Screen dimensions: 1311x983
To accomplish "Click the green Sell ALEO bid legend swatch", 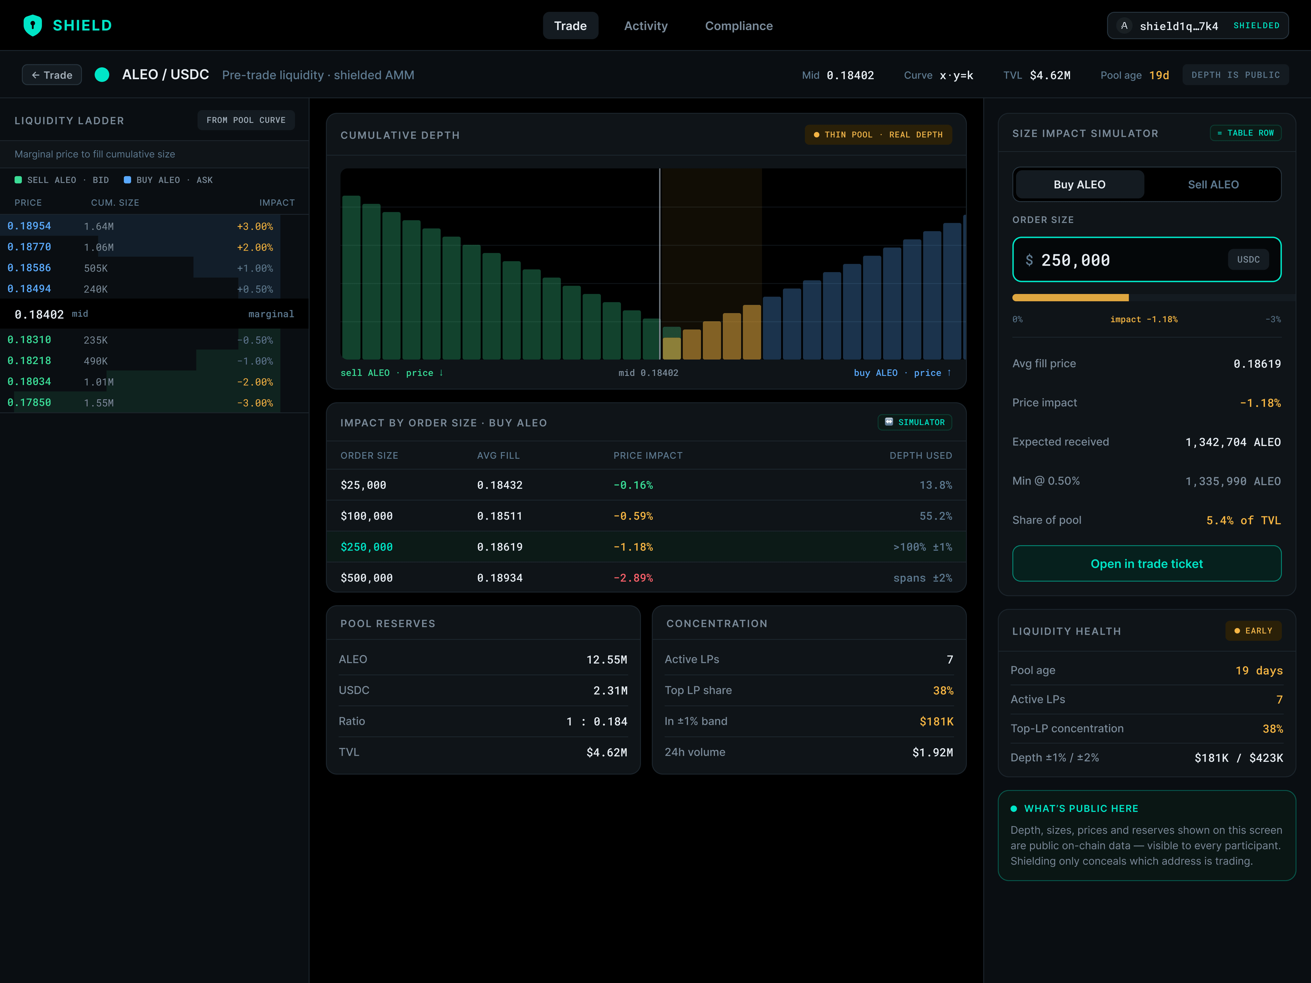I will click(18, 180).
